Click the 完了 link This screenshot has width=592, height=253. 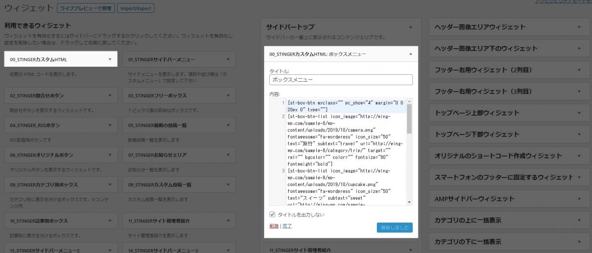(287, 226)
